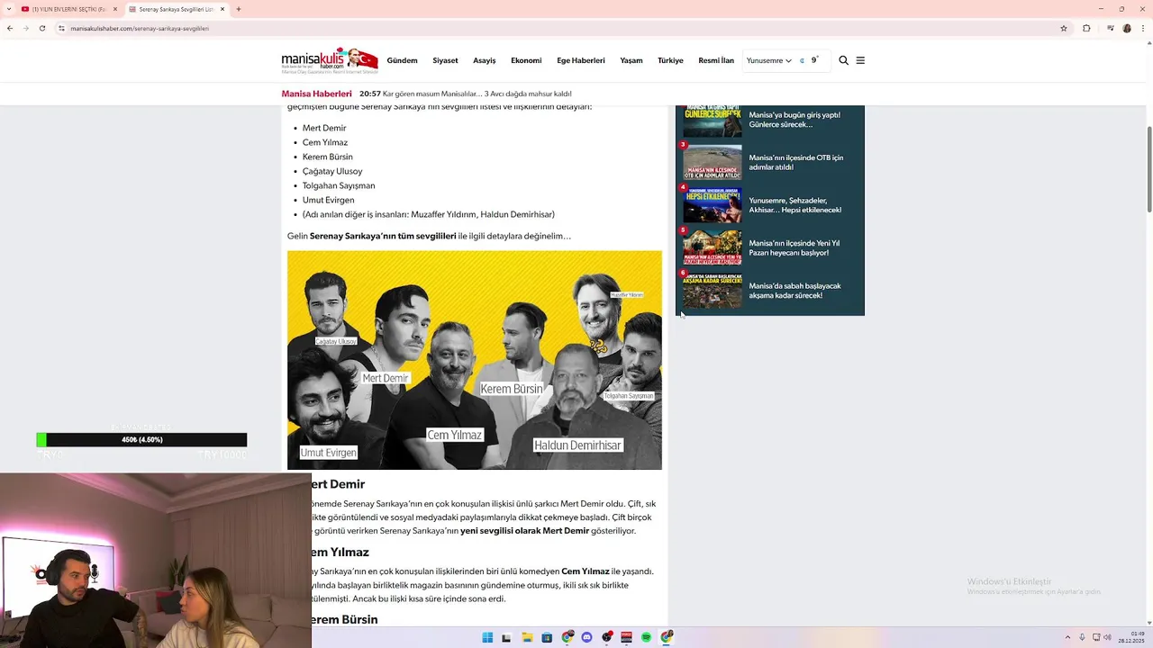Click thumbnail of Yeni Yıl Pazarı news
Screen dimensions: 1153x648
(713, 247)
